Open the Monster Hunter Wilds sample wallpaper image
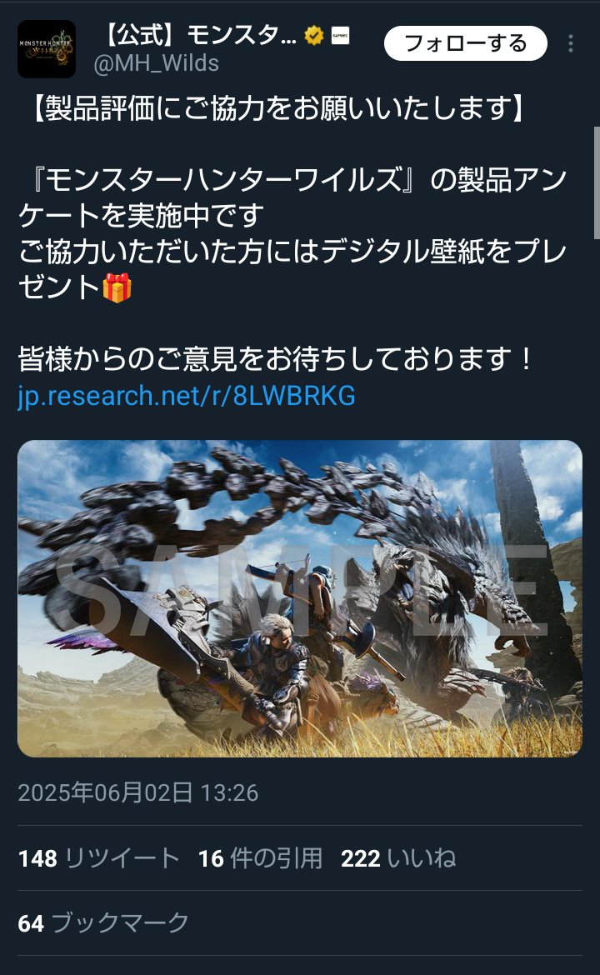This screenshot has width=600, height=975. 300,598
